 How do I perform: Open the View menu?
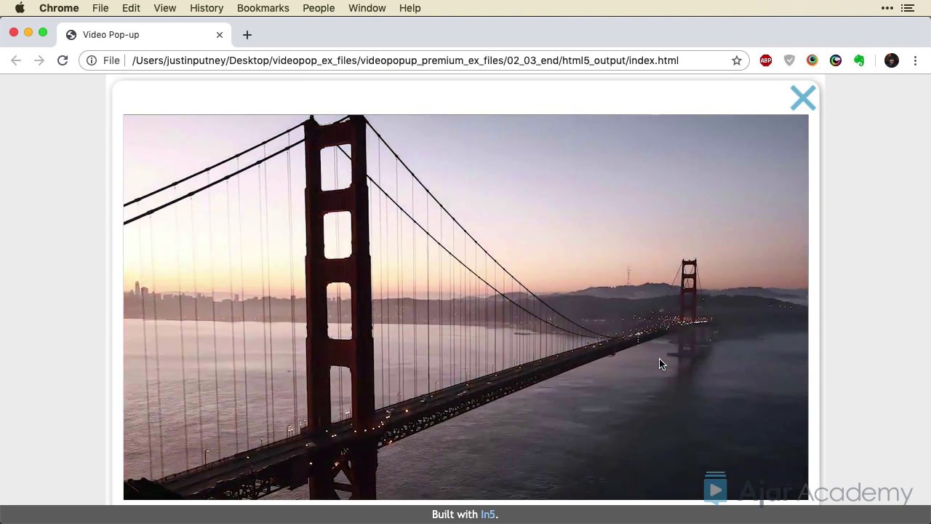[x=165, y=8]
